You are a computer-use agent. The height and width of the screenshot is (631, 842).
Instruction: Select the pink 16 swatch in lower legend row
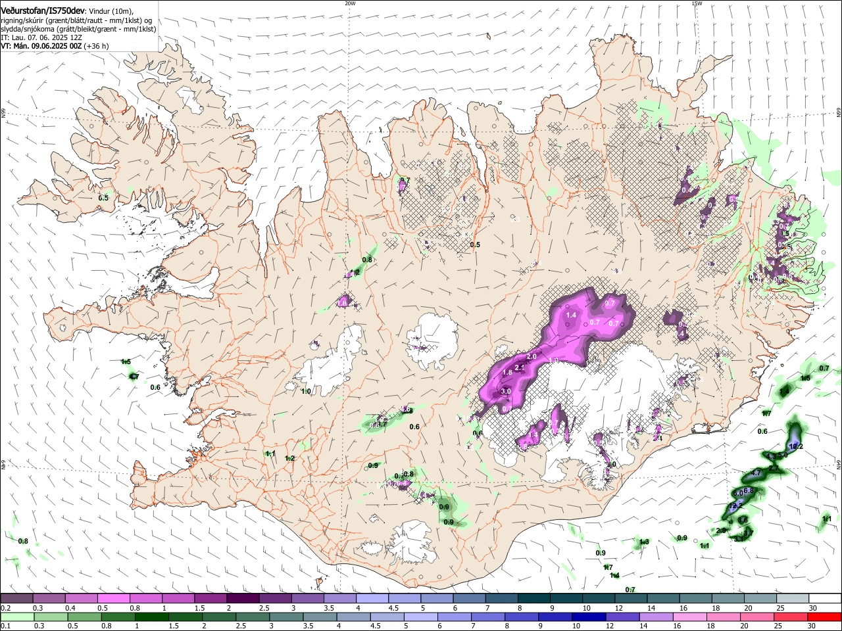coord(689,617)
